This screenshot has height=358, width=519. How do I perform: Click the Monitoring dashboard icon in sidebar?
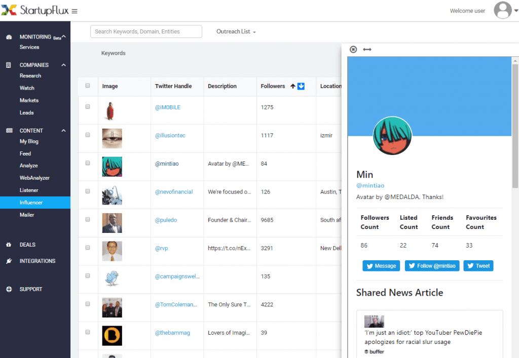9,37
